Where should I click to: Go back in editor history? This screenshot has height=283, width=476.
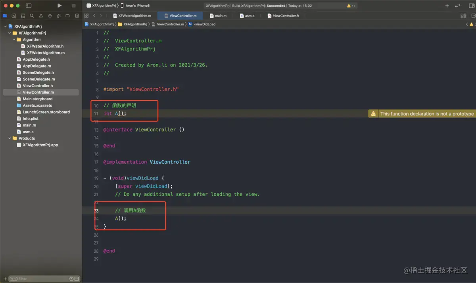pyautogui.click(x=94, y=16)
